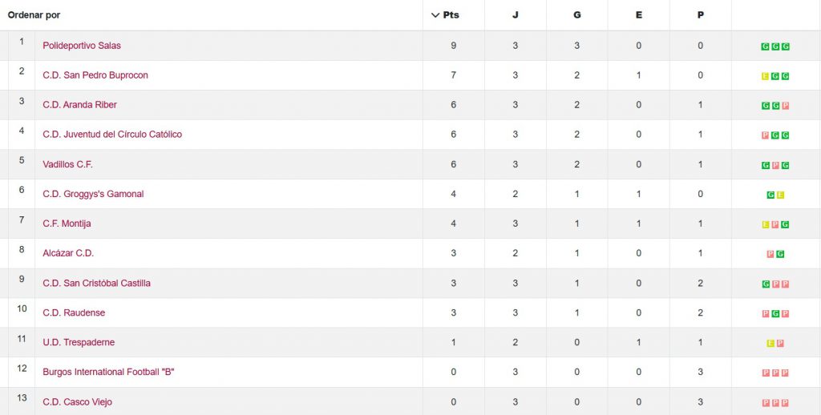821x415 pixels.
Task: Click yellow E badge in C.F. Montija row
Action: (766, 224)
